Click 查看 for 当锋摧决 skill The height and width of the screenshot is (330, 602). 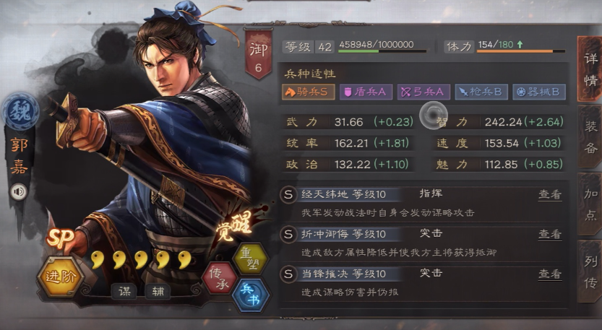(550, 274)
